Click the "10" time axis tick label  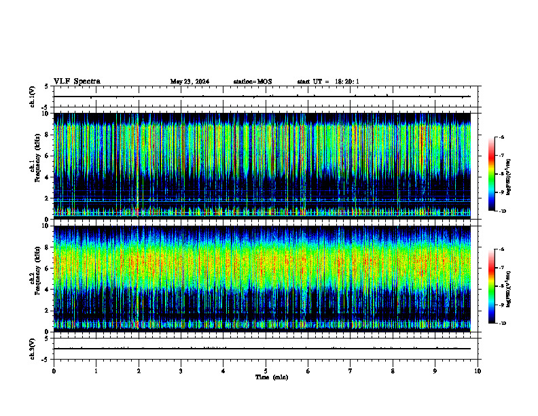tap(478, 371)
